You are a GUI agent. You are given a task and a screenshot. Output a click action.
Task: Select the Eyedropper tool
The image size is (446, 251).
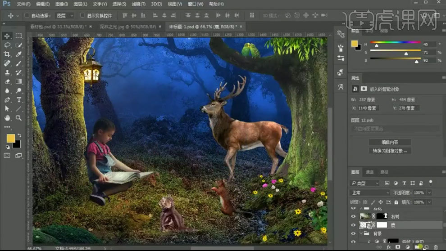(x=19, y=54)
